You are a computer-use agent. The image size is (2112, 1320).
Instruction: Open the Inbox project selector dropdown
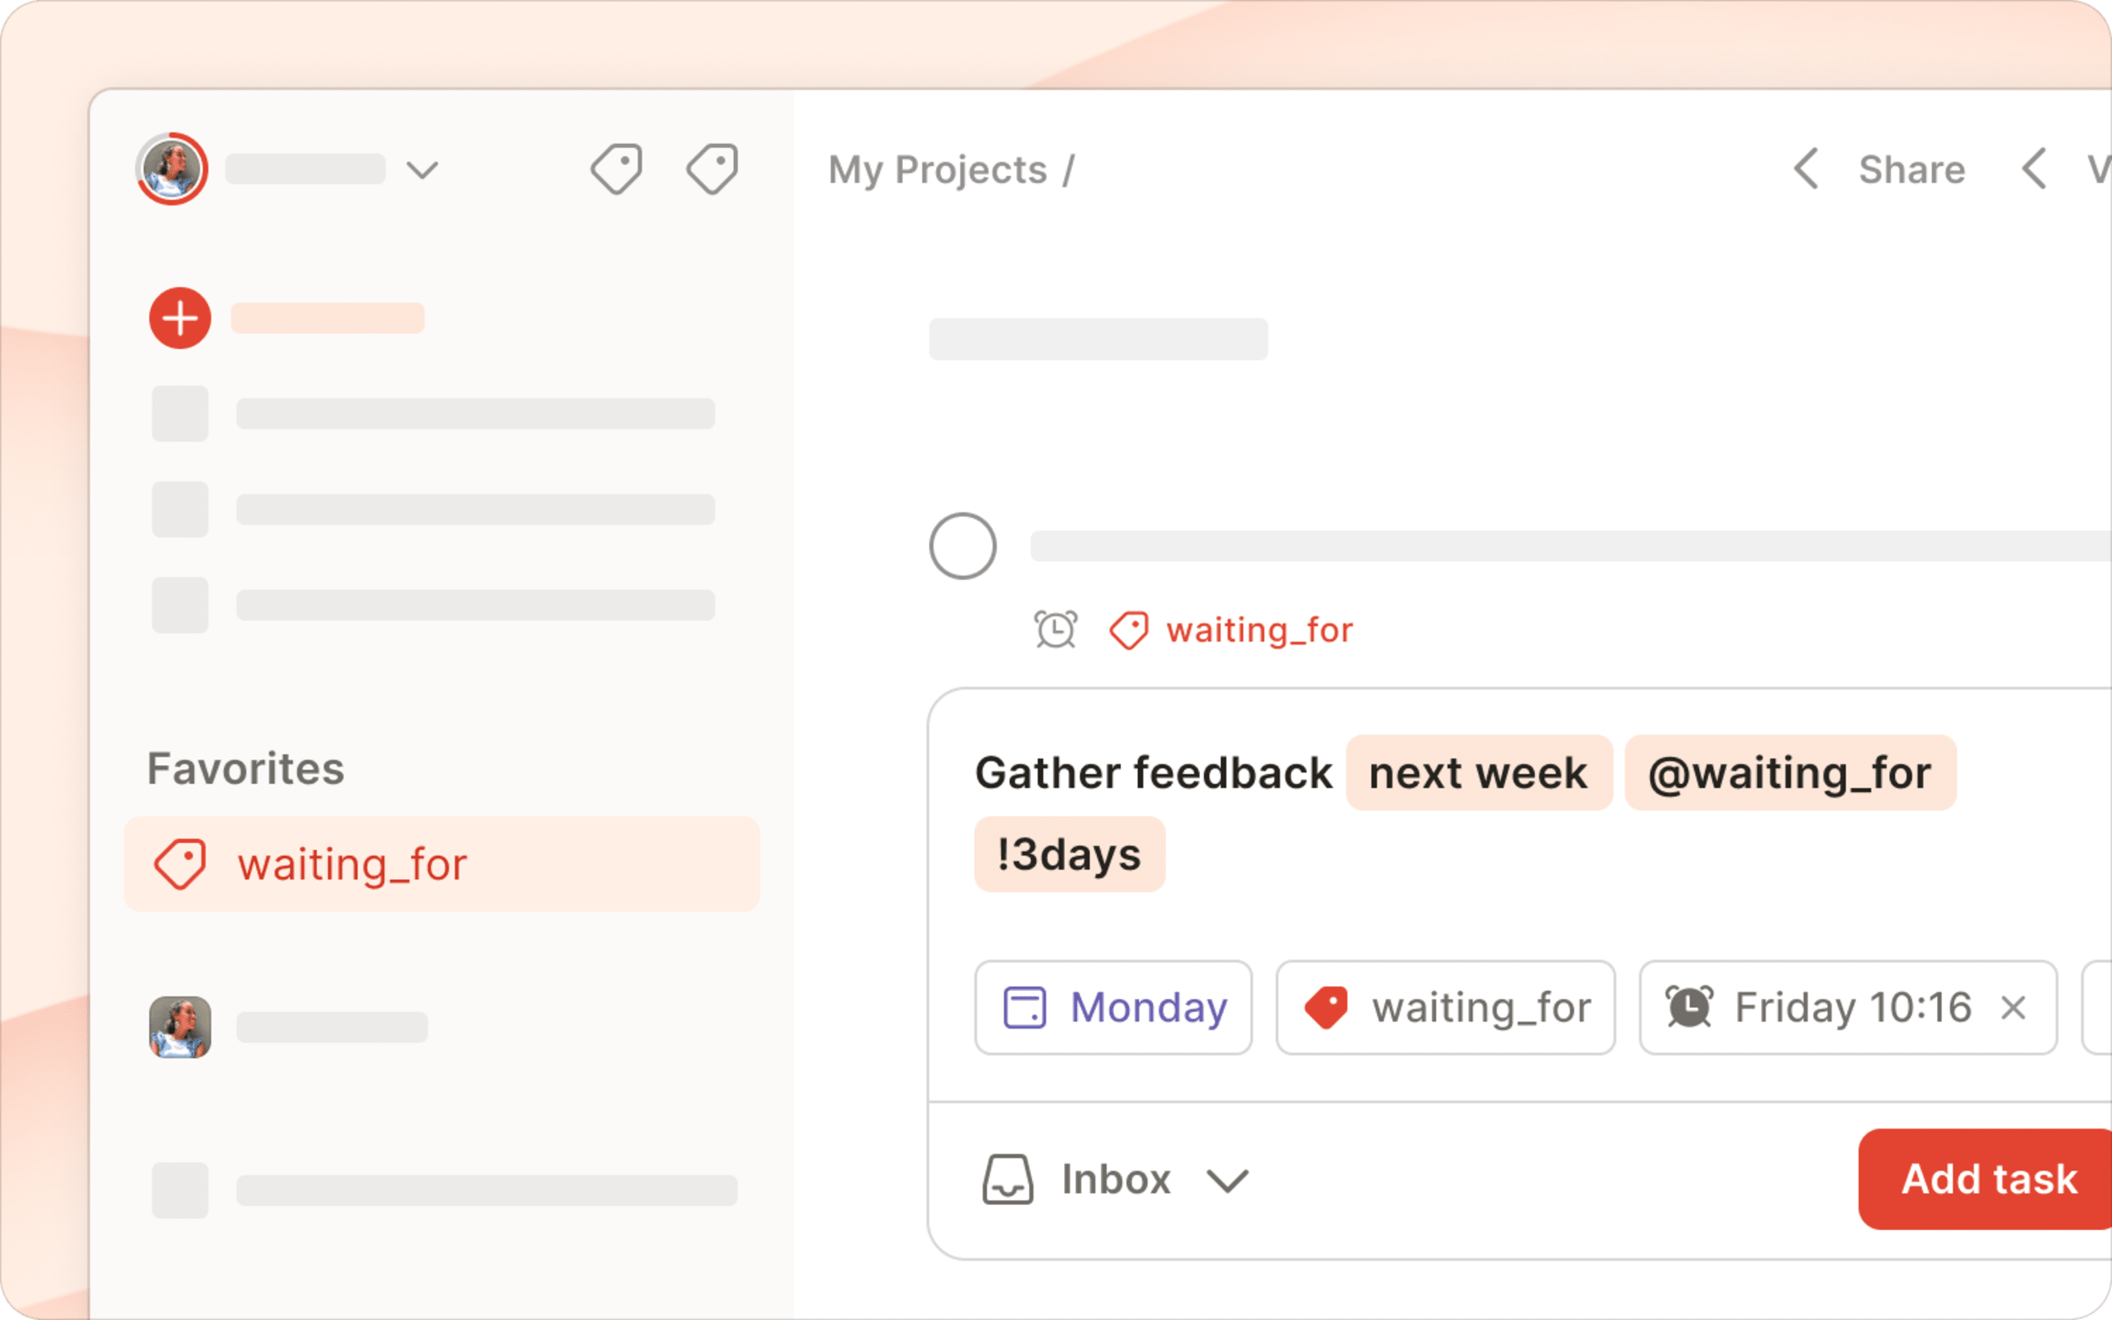pos(1227,1181)
